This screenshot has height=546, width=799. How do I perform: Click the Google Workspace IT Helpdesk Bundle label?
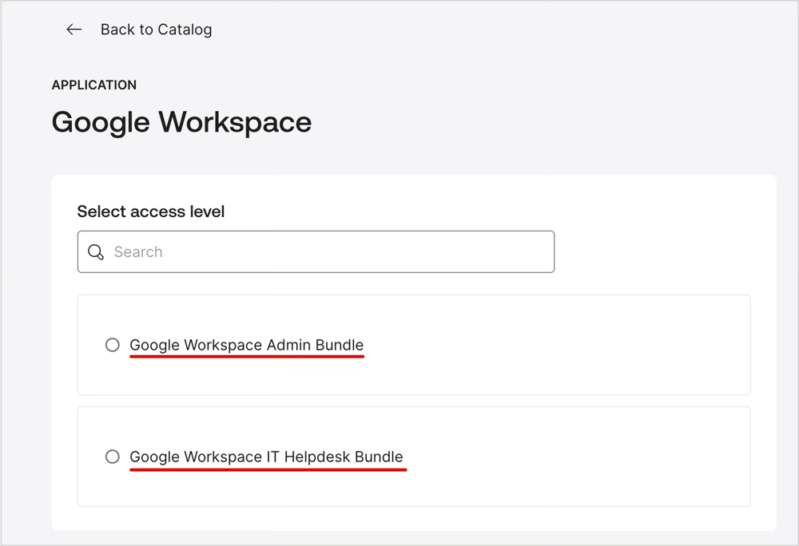(x=267, y=457)
